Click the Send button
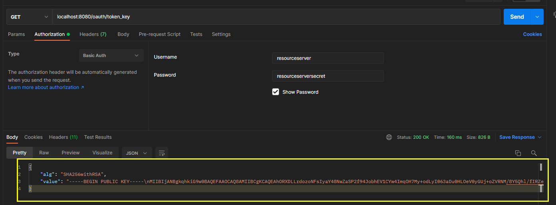556x205 pixels. (x=517, y=17)
